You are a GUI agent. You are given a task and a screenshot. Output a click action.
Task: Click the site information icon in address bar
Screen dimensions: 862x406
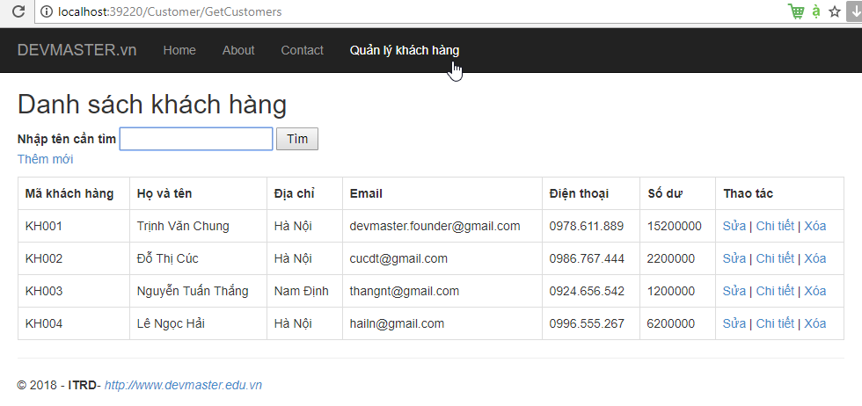point(46,12)
